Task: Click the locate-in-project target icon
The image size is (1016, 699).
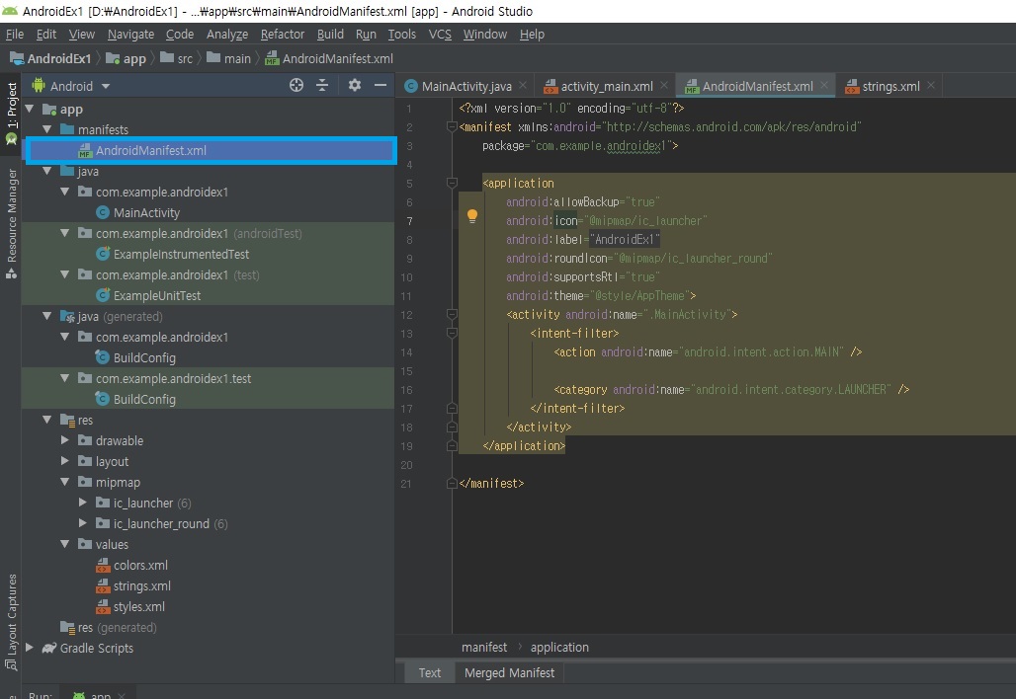Action: pos(296,86)
